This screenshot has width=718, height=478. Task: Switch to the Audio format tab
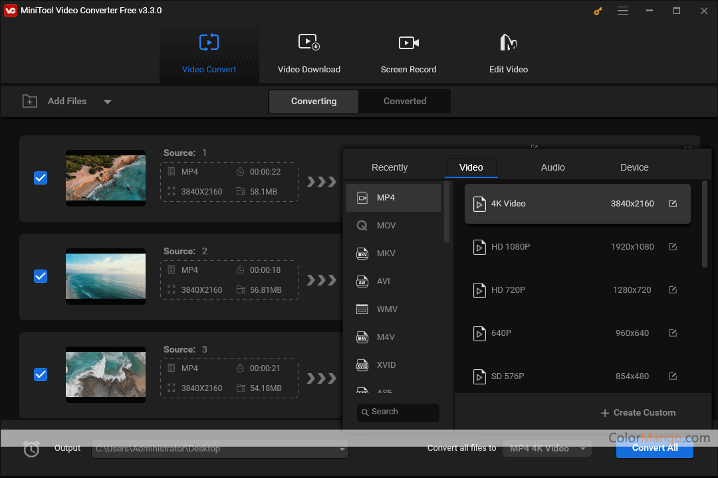tap(552, 167)
